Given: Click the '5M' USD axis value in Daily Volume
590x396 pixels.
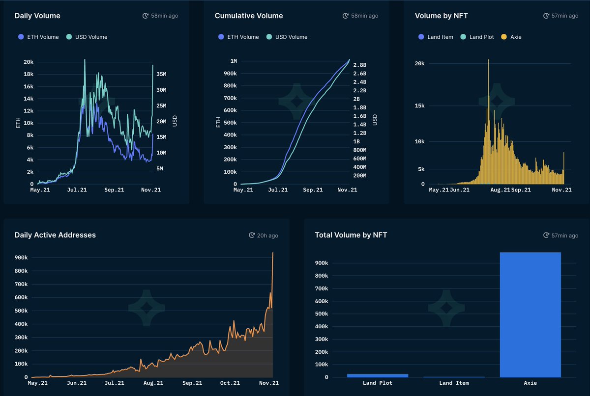Looking at the screenshot, I should coord(160,168).
